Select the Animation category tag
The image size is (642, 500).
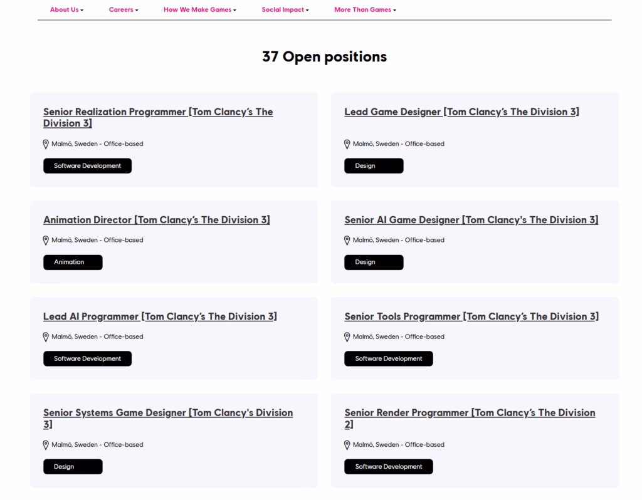[x=73, y=263]
